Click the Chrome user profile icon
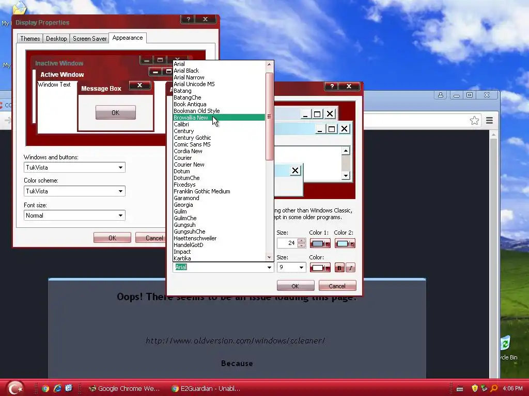 (441, 95)
